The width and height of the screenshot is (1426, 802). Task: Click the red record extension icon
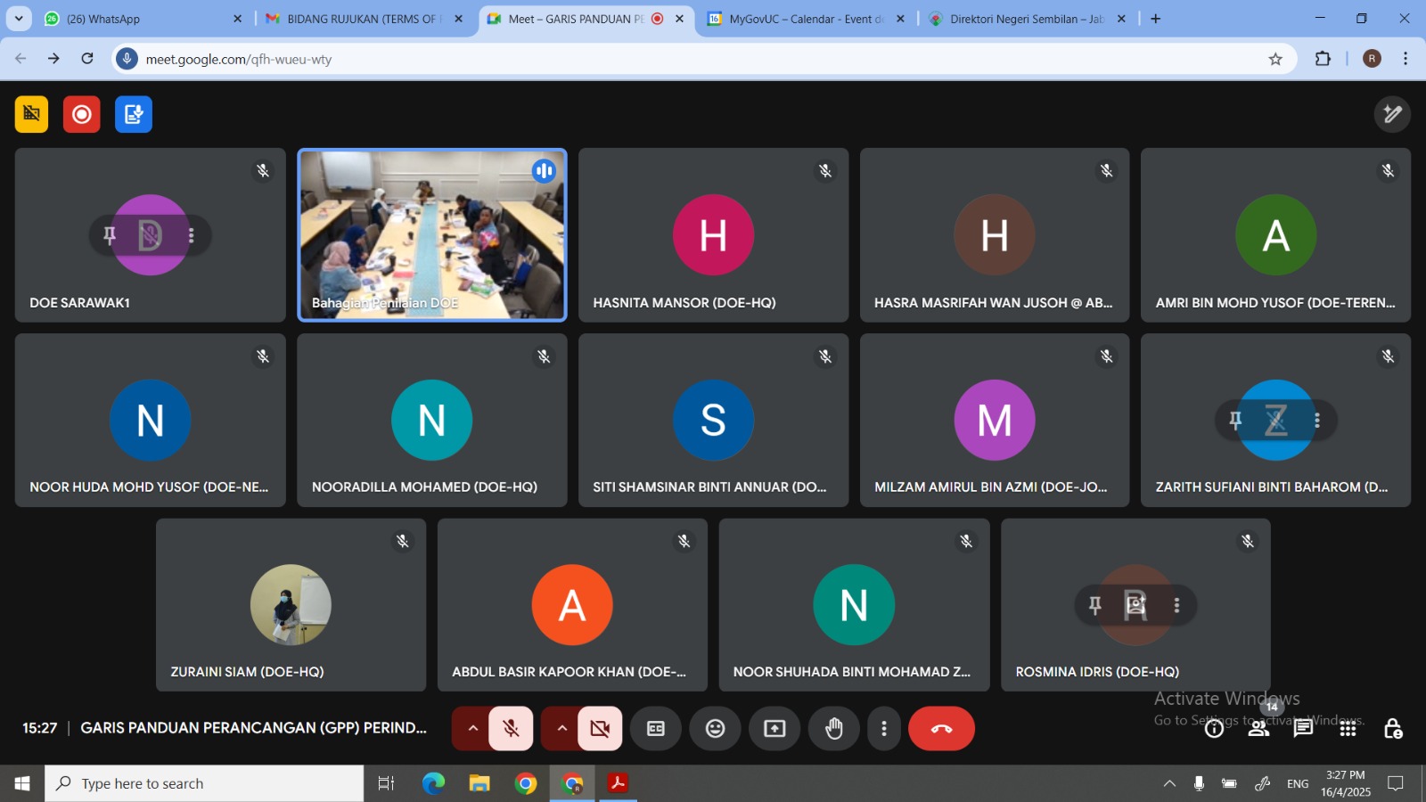click(82, 114)
